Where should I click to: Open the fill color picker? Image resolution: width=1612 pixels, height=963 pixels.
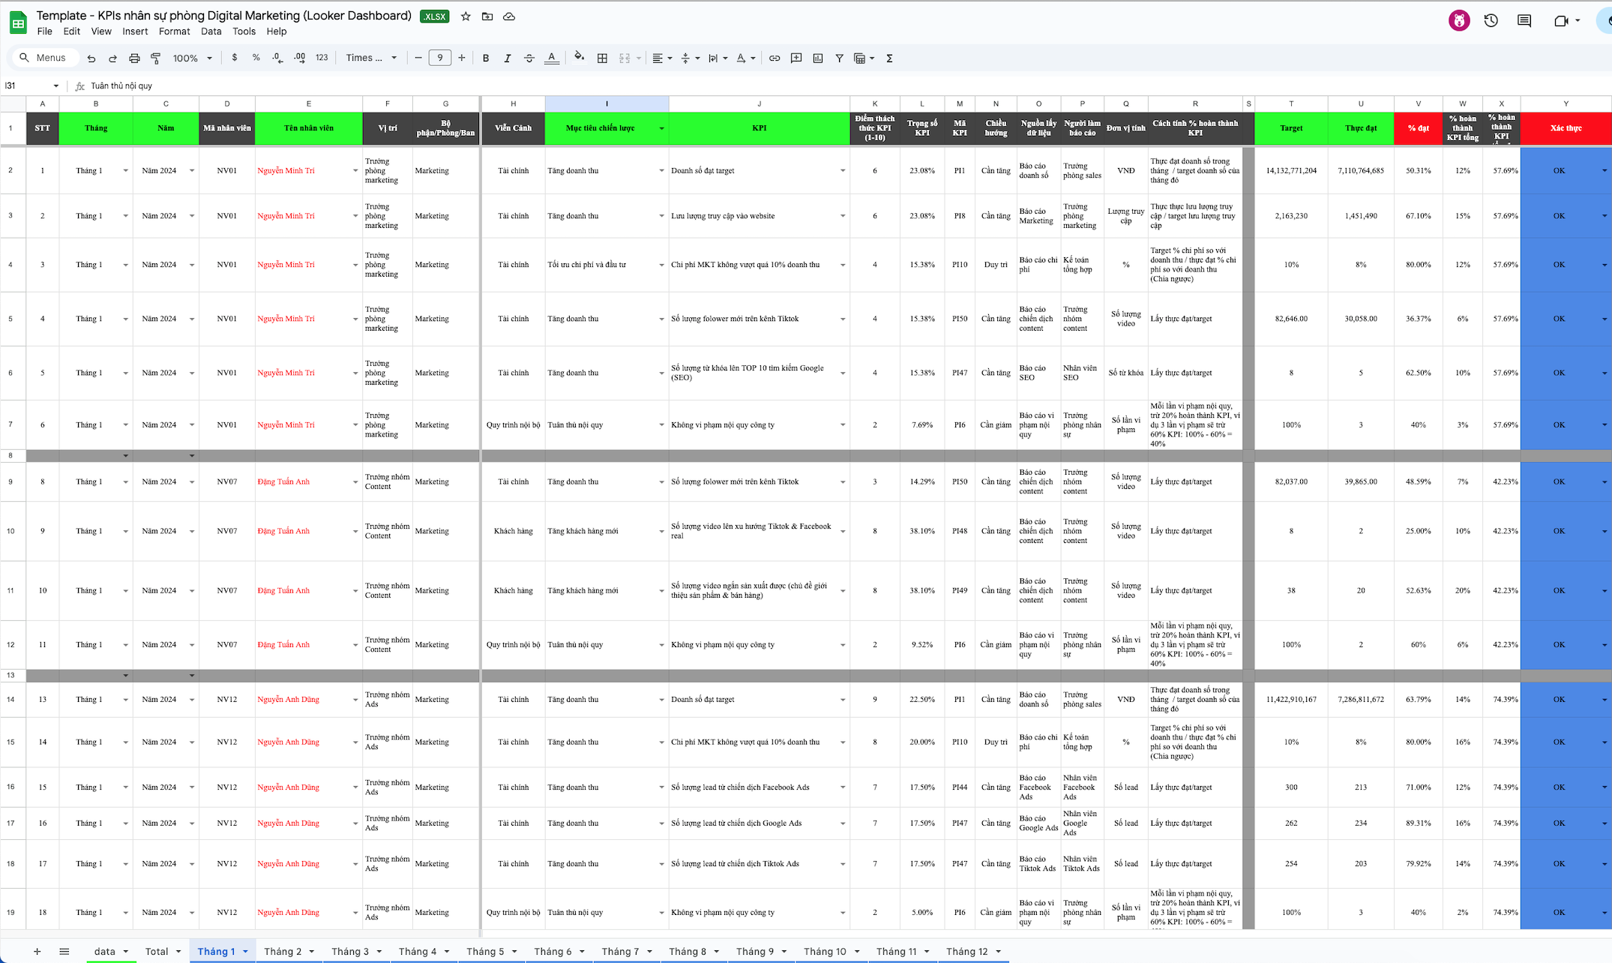pyautogui.click(x=578, y=58)
